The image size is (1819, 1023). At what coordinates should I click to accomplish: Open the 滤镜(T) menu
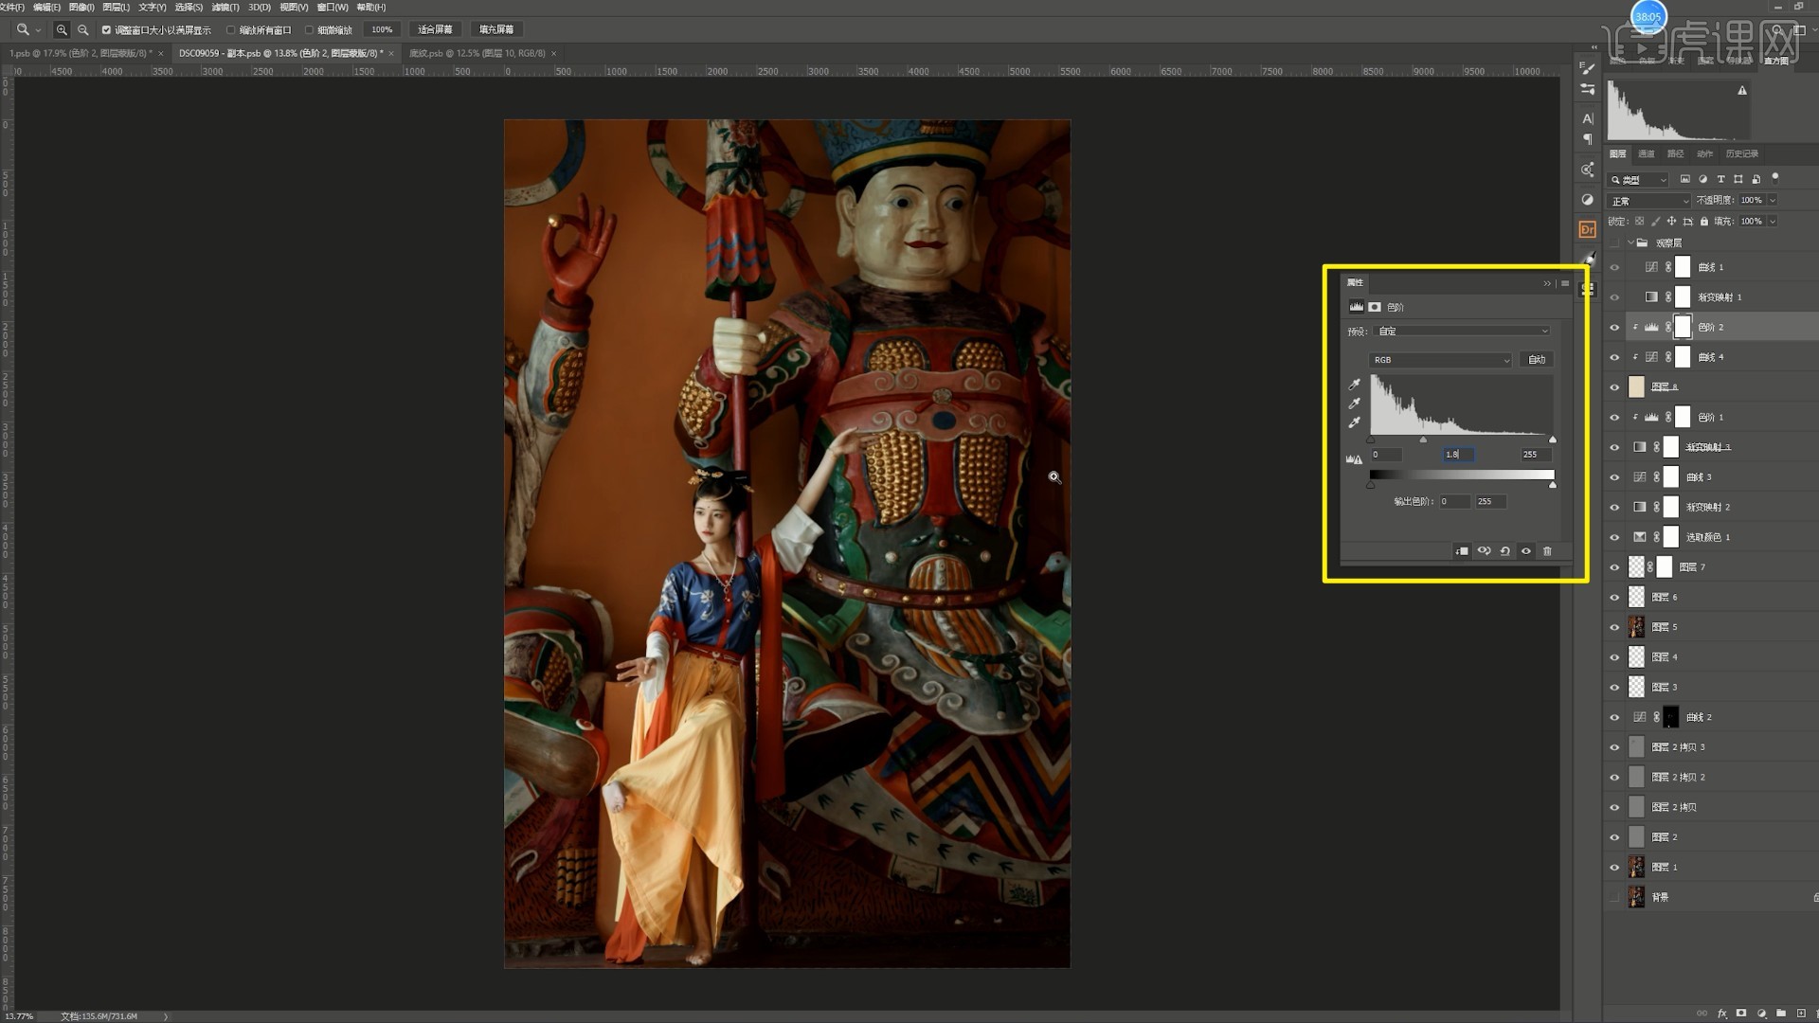(x=224, y=7)
